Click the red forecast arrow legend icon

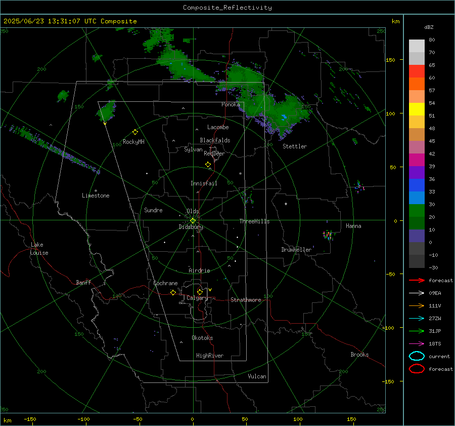[417, 280]
